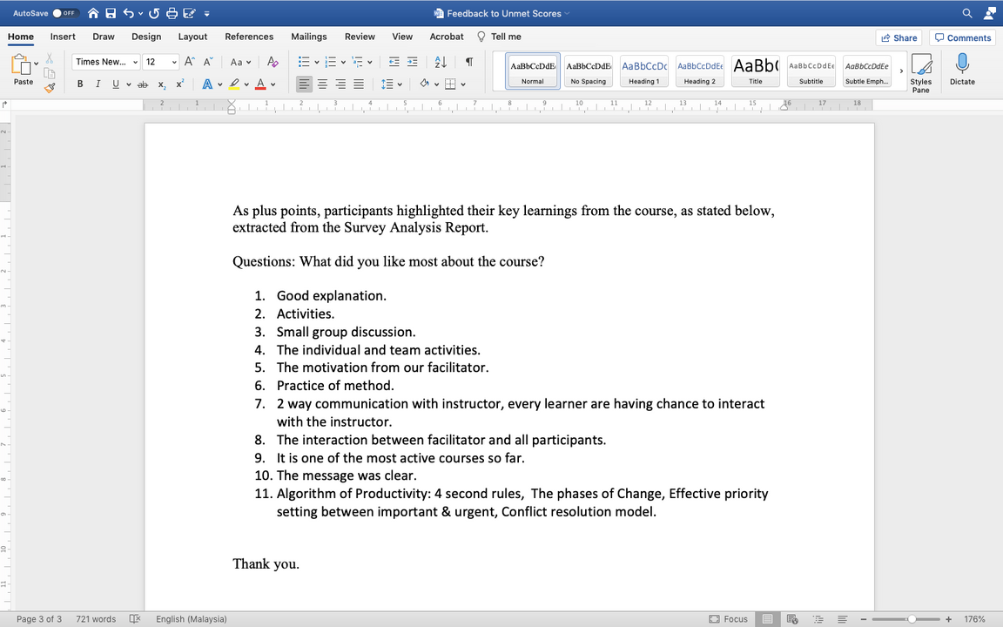
Task: Toggle Bold formatting
Action: tap(80, 84)
